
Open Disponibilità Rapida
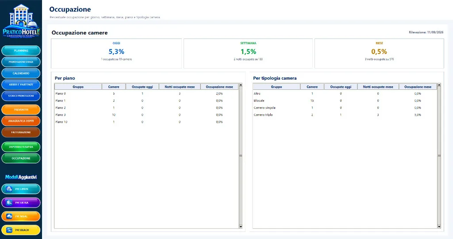[x=21, y=147]
